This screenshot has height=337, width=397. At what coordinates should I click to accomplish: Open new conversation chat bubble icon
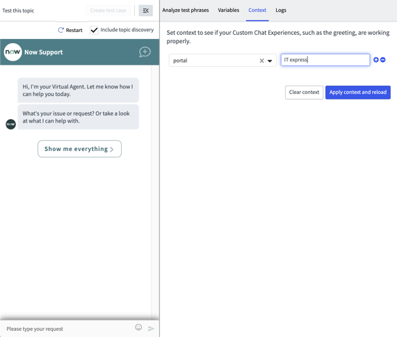point(145,52)
